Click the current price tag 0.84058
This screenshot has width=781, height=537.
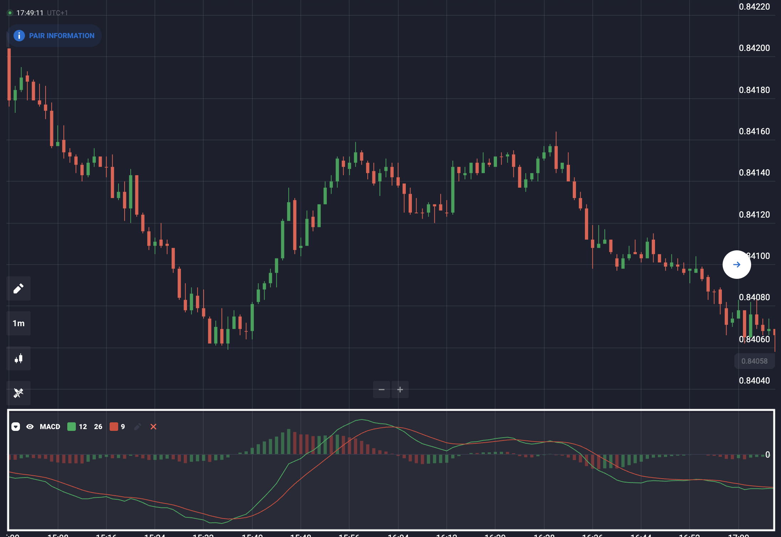tap(754, 361)
